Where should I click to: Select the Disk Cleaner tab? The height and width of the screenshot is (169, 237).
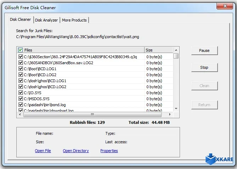[21, 19]
